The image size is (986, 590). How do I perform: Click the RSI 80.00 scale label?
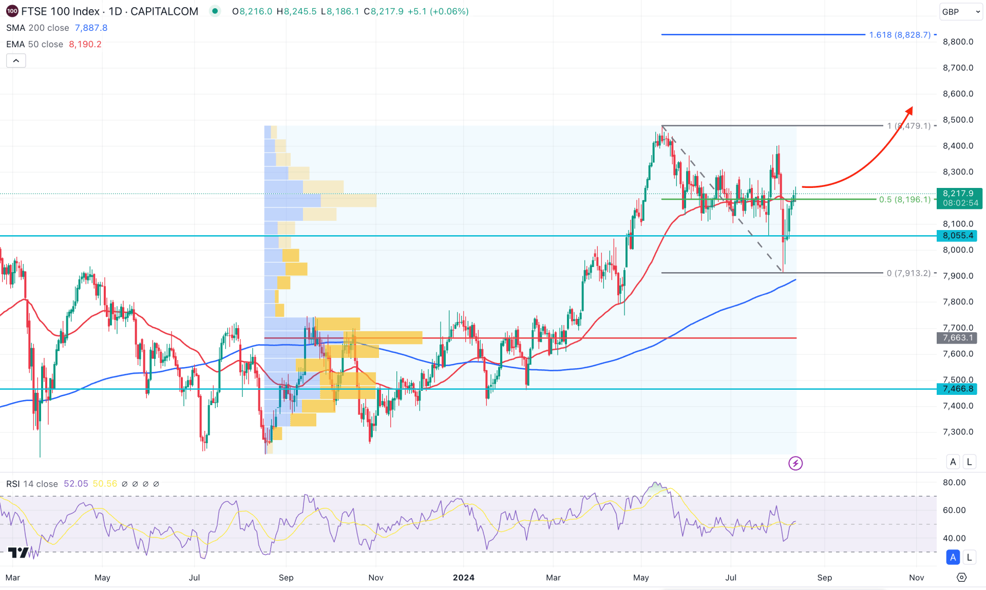click(x=954, y=483)
